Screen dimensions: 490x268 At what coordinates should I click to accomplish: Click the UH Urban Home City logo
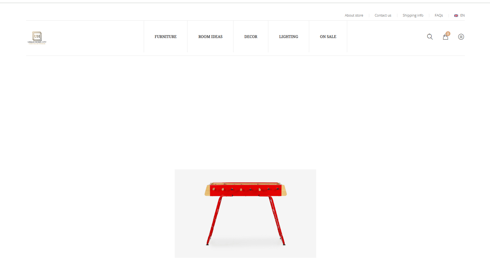(x=37, y=38)
